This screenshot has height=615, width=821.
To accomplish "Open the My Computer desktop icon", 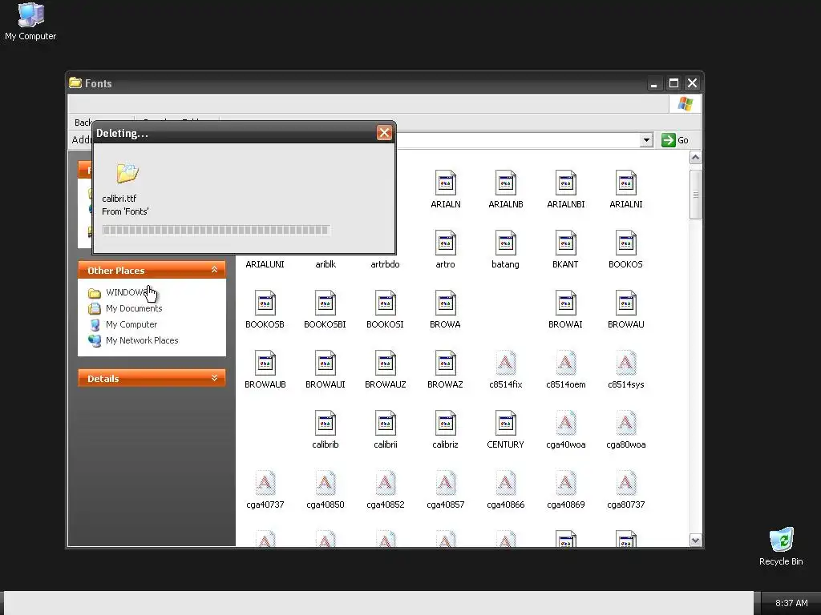I will point(30,22).
